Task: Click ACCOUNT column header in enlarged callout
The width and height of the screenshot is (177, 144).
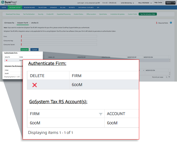Action: point(116,114)
